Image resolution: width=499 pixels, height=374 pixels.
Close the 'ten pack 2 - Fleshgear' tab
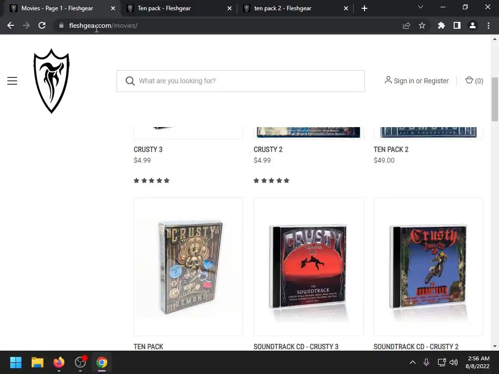tap(346, 9)
